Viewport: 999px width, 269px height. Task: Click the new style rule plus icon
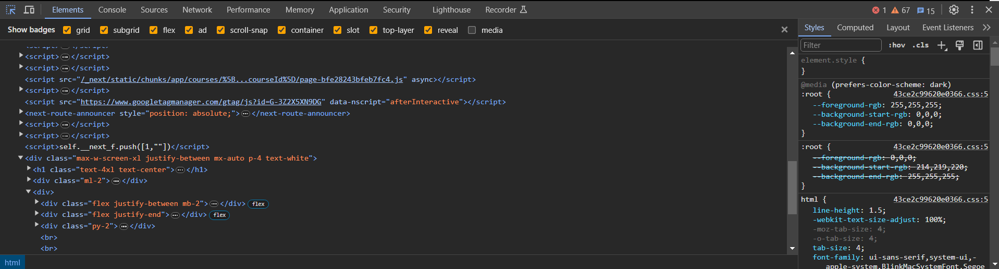(942, 45)
